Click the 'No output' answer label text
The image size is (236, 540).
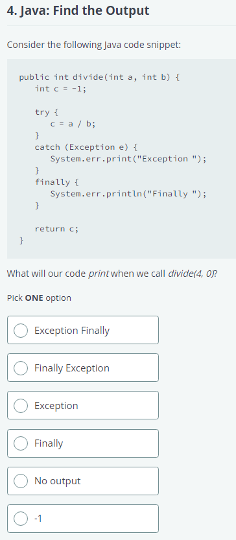(x=58, y=481)
